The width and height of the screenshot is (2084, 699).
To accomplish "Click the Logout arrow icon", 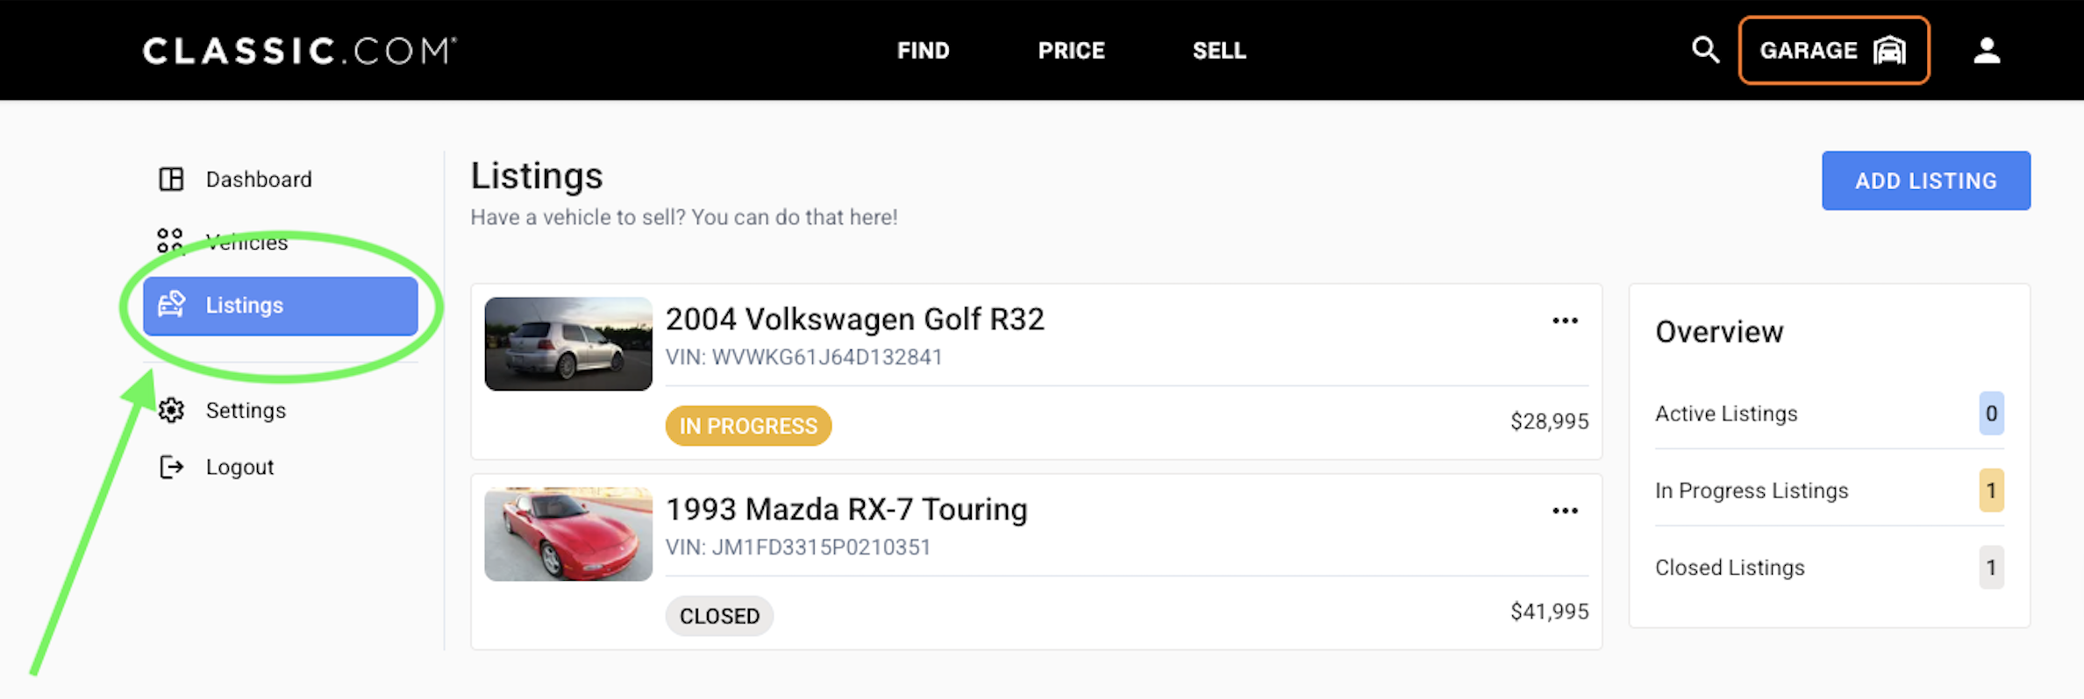I will 172,467.
